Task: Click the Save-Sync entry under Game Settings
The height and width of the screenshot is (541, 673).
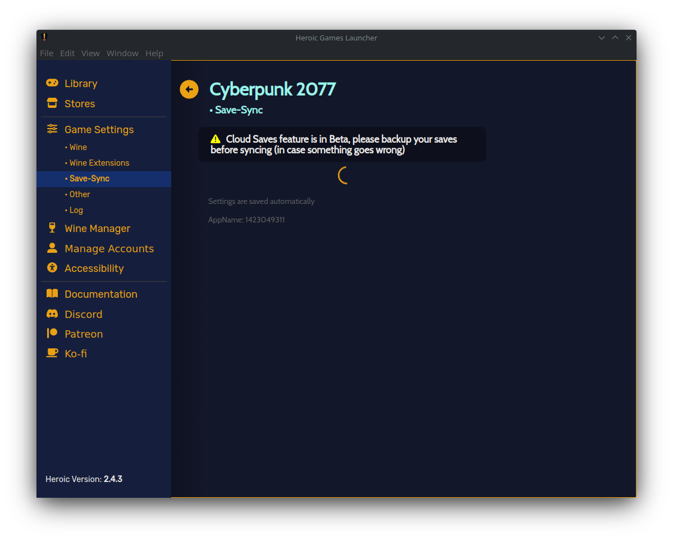Action: (x=89, y=178)
